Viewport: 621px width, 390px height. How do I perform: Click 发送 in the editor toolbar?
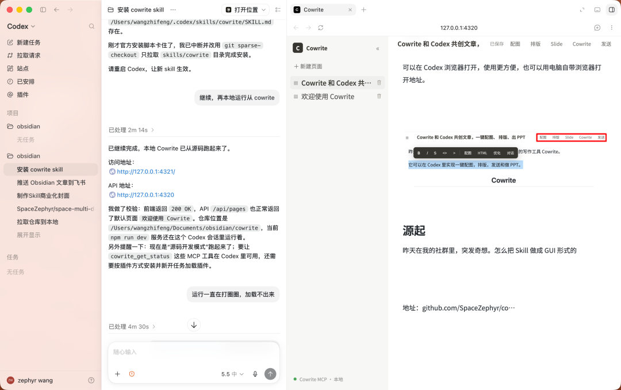point(606,44)
